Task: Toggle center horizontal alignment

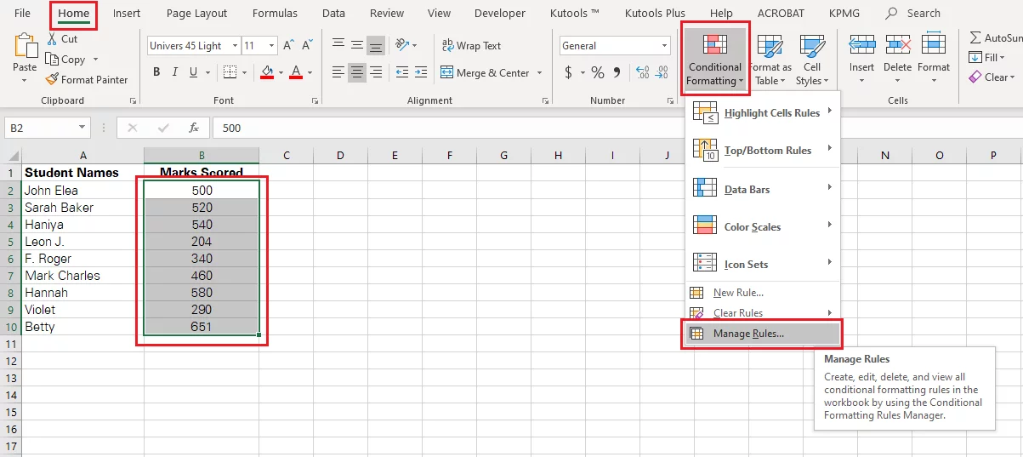Action: [357, 72]
